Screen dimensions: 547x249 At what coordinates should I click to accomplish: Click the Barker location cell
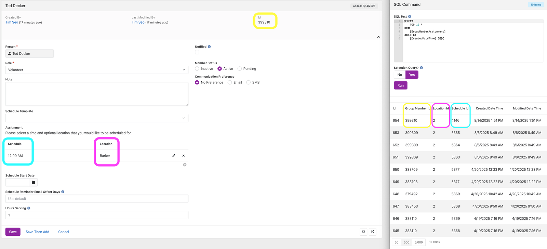point(105,156)
